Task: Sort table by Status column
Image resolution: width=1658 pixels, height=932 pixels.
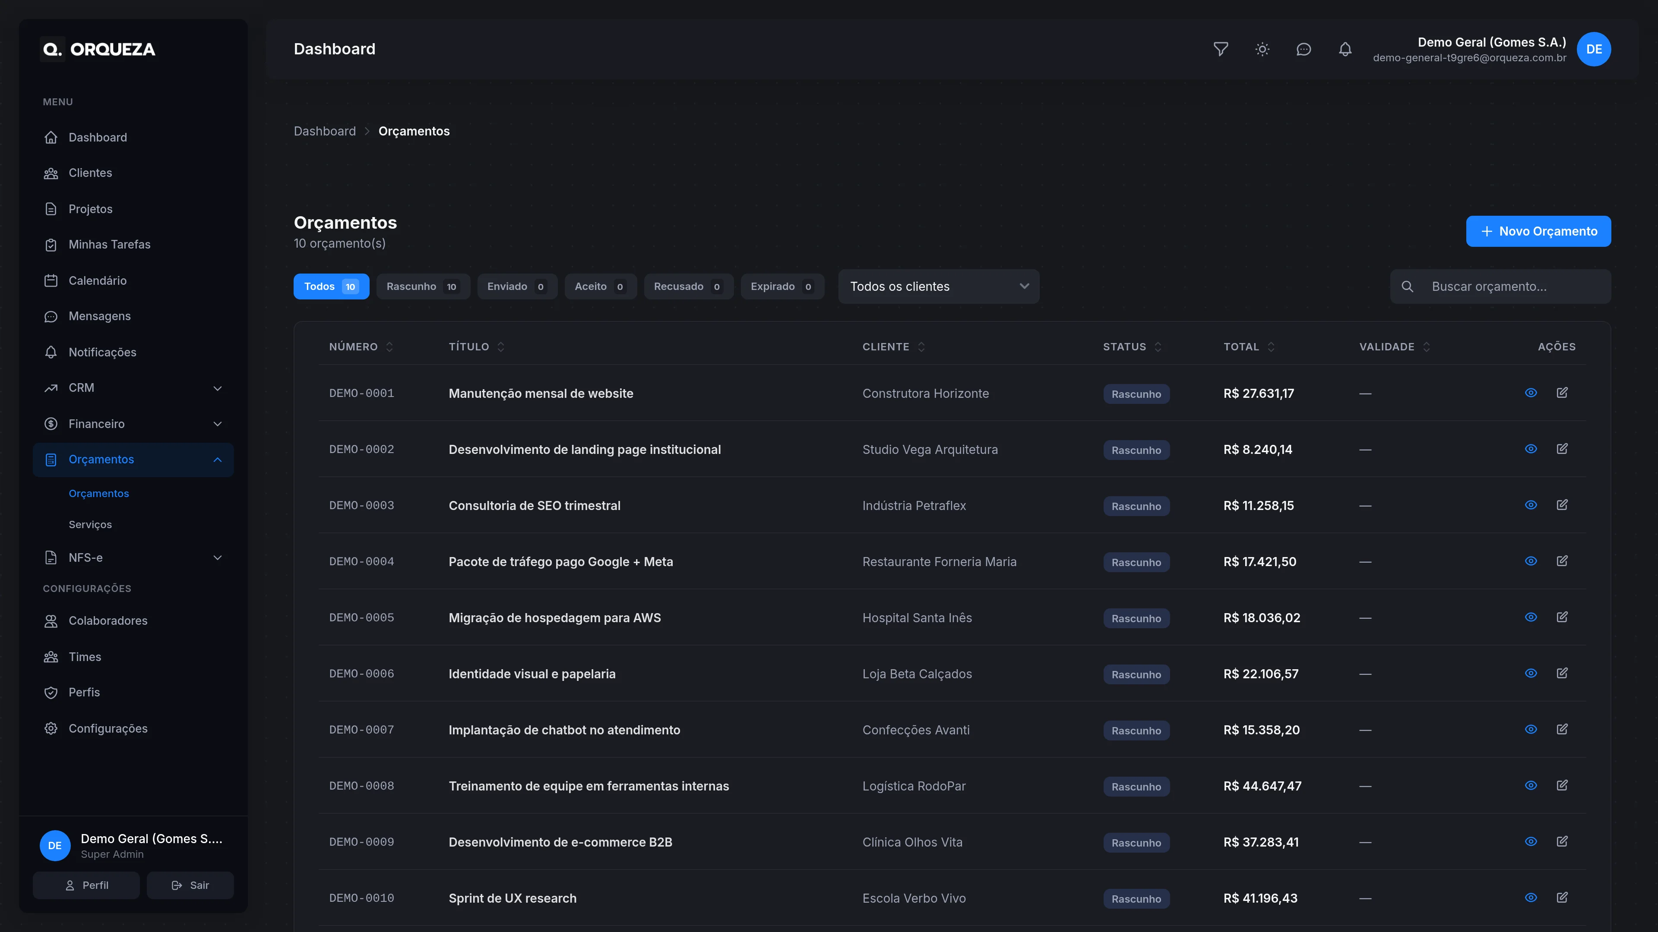Action: pos(1132,346)
